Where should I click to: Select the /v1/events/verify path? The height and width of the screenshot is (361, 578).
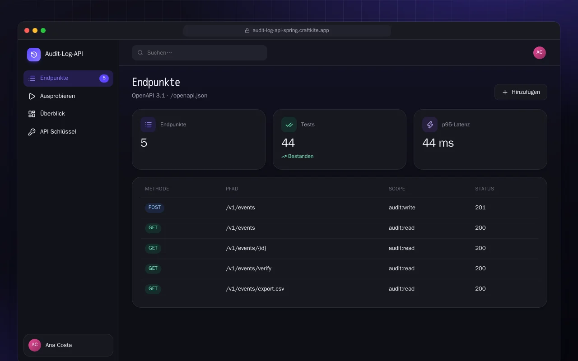tap(248, 268)
